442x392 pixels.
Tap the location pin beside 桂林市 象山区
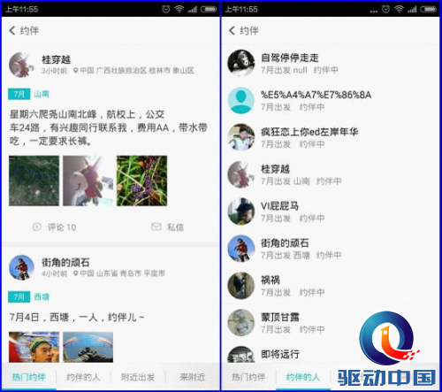[75, 71]
